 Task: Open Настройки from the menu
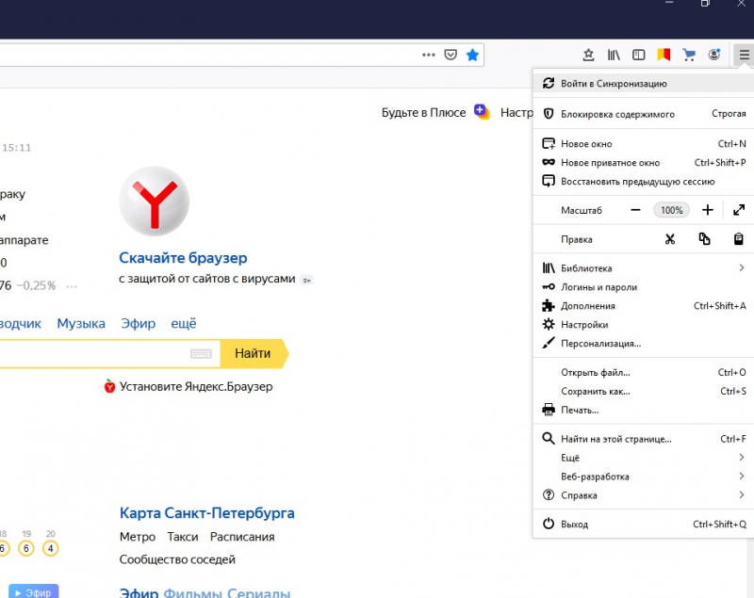pos(584,325)
